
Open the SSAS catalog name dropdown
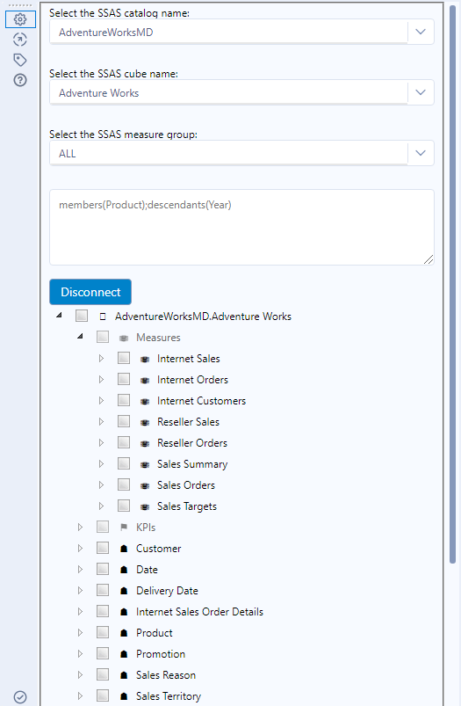[421, 32]
